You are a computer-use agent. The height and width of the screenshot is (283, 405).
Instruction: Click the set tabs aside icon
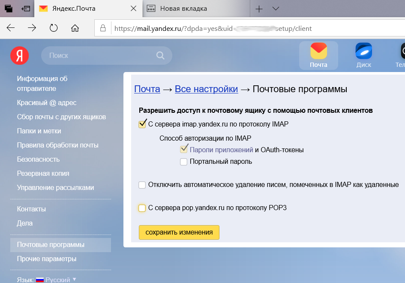(26, 9)
